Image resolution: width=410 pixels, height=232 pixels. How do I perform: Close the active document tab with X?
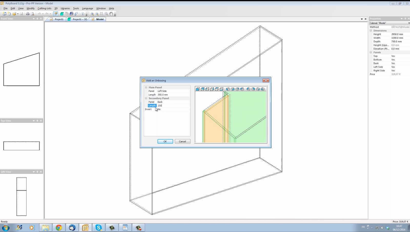[366, 19]
